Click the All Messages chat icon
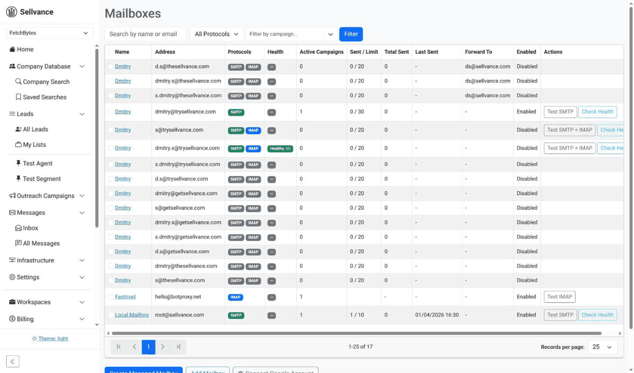Screen dimensions: 634x373 coord(18,243)
